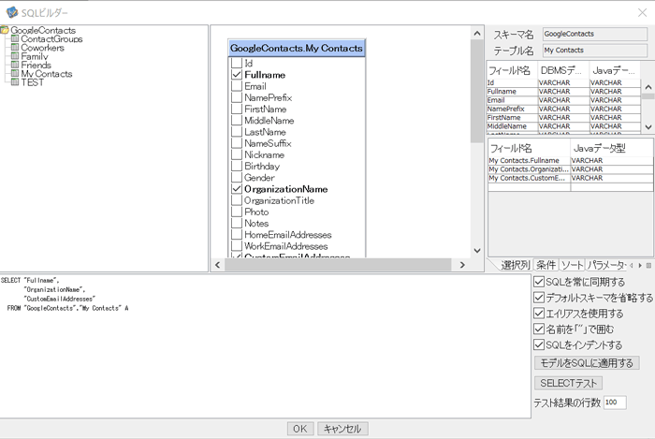Click 'モデルをSQLに適用する' button
Image resolution: width=655 pixels, height=439 pixels.
point(587,362)
